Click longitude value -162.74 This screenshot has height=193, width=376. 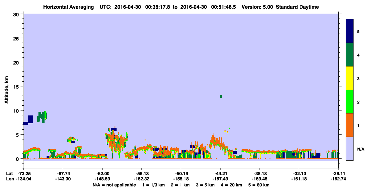click(338, 179)
